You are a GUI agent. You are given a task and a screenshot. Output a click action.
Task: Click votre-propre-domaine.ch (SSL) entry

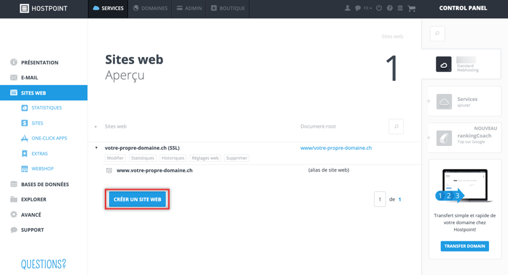[142, 148]
